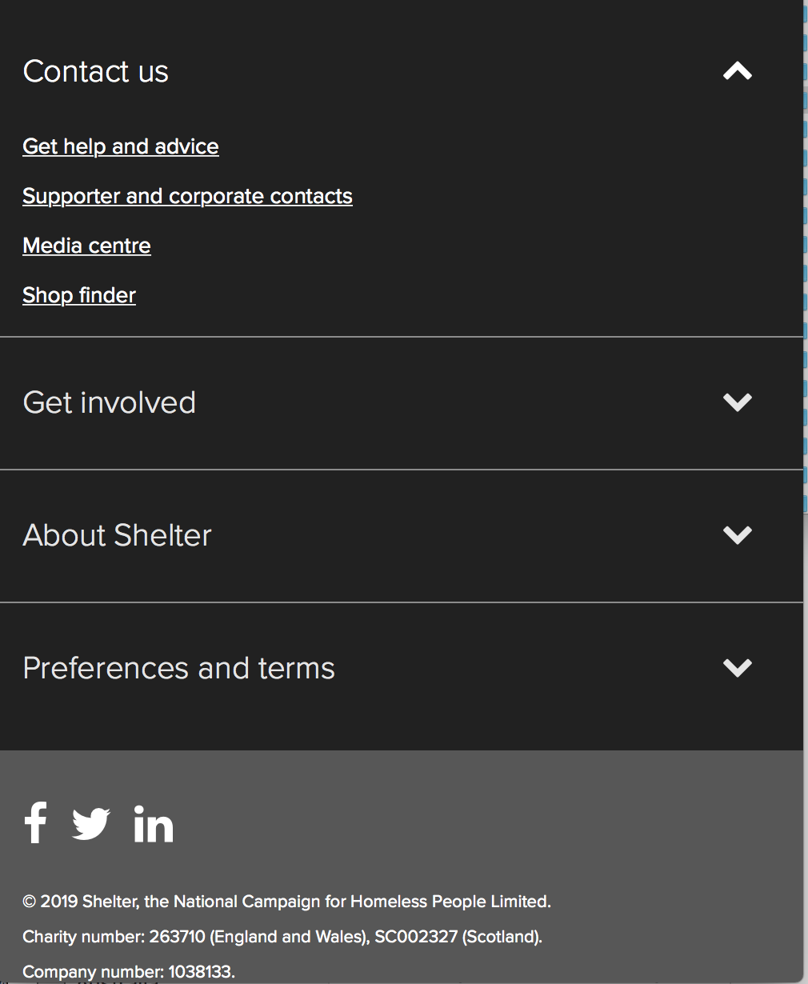Open Shelter's LinkedIn icon
This screenshot has height=984, width=808.
point(154,824)
